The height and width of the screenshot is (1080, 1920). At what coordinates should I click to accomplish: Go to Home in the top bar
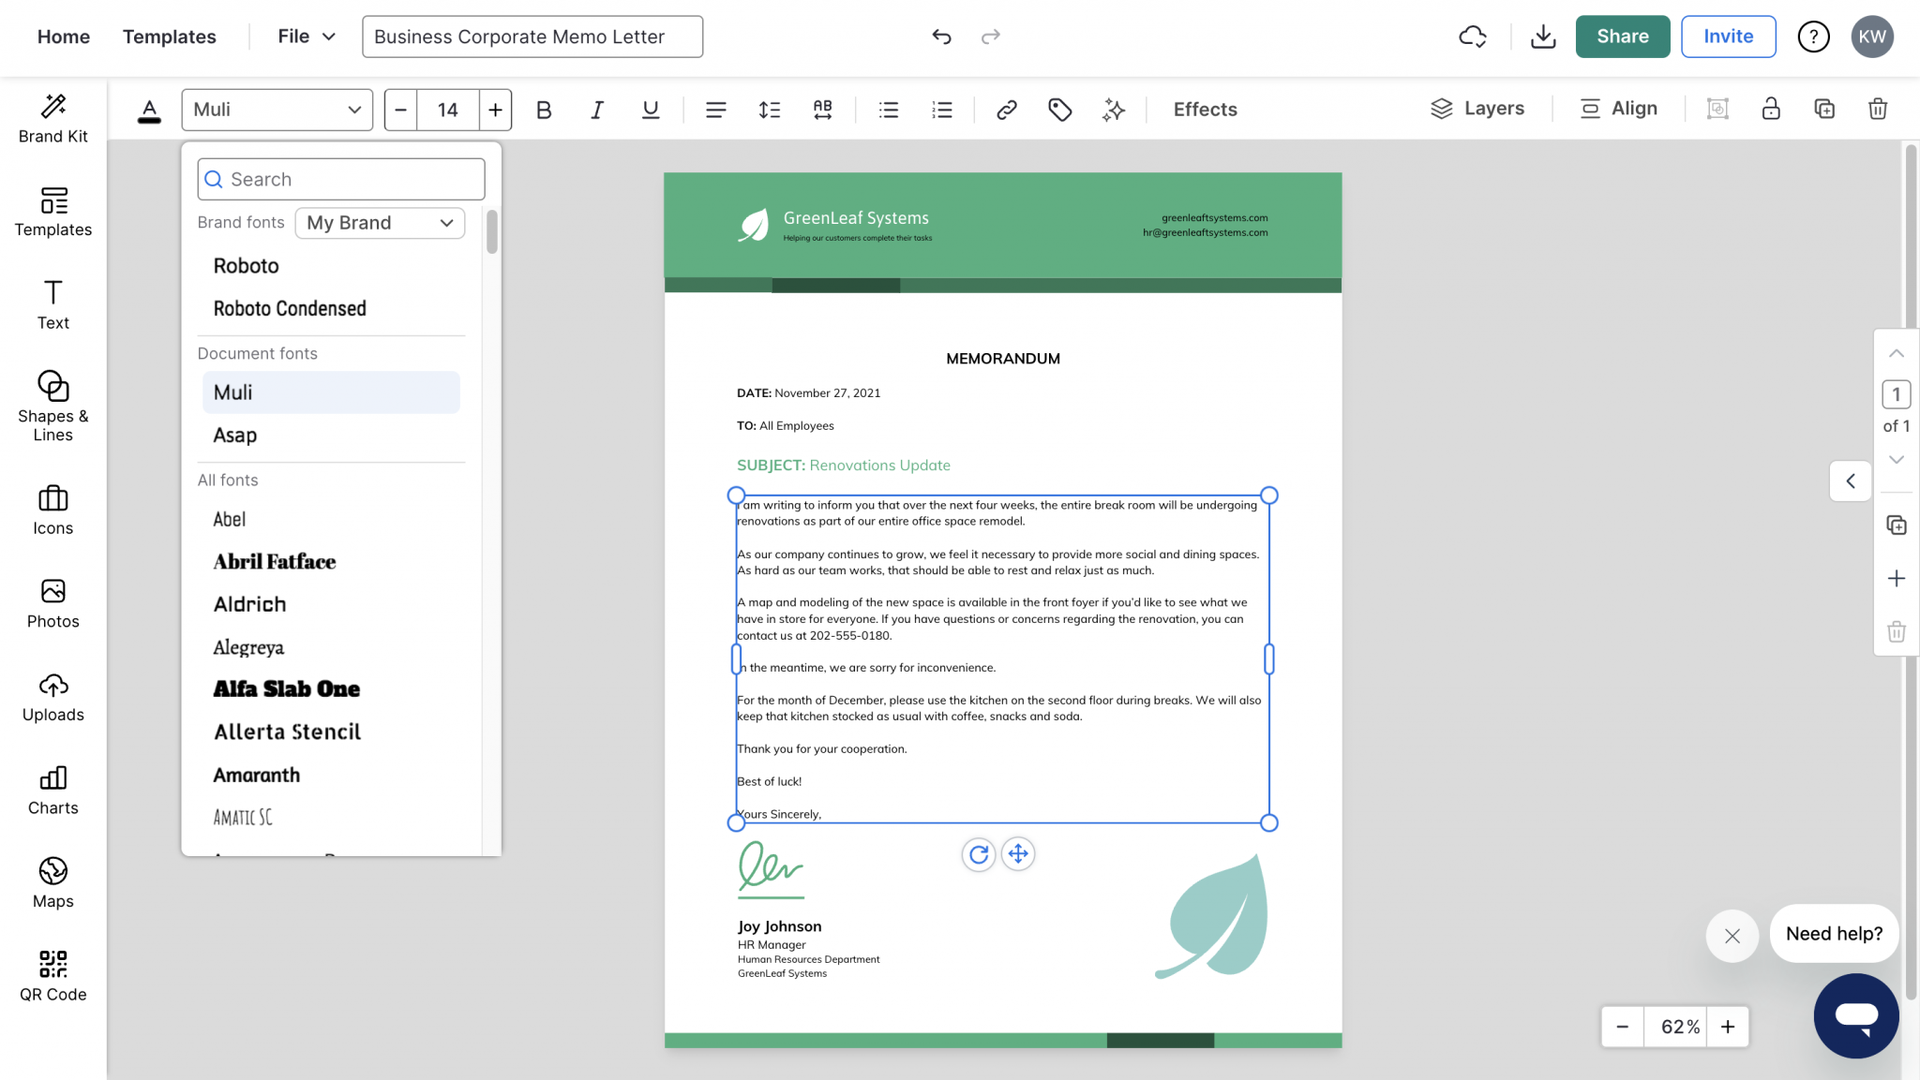(63, 37)
